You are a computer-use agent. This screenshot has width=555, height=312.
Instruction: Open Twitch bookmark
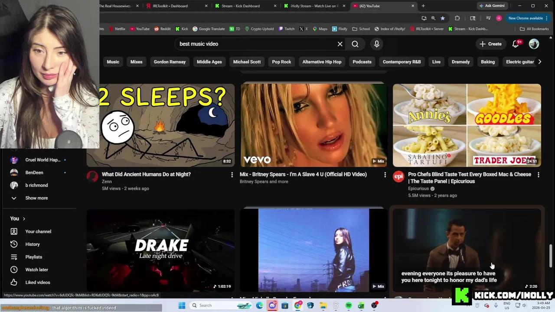287,29
